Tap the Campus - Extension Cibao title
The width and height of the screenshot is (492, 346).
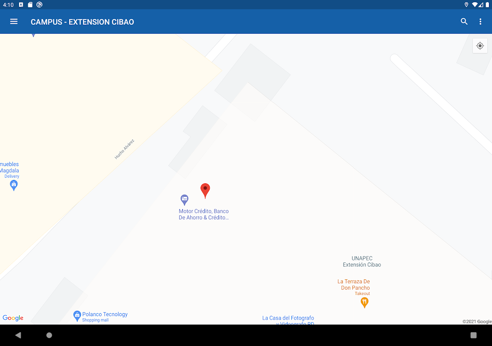click(82, 22)
